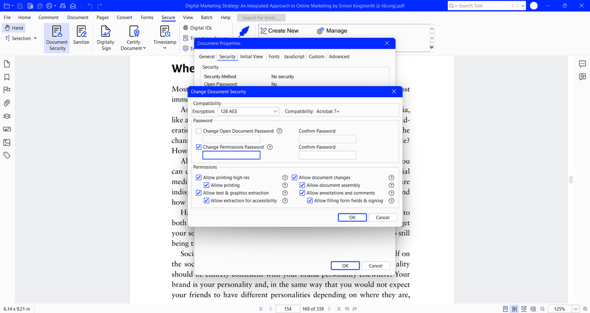Click the Document Security ribbon icon
Image resolution: width=590 pixels, height=313 pixels.
coord(57,38)
